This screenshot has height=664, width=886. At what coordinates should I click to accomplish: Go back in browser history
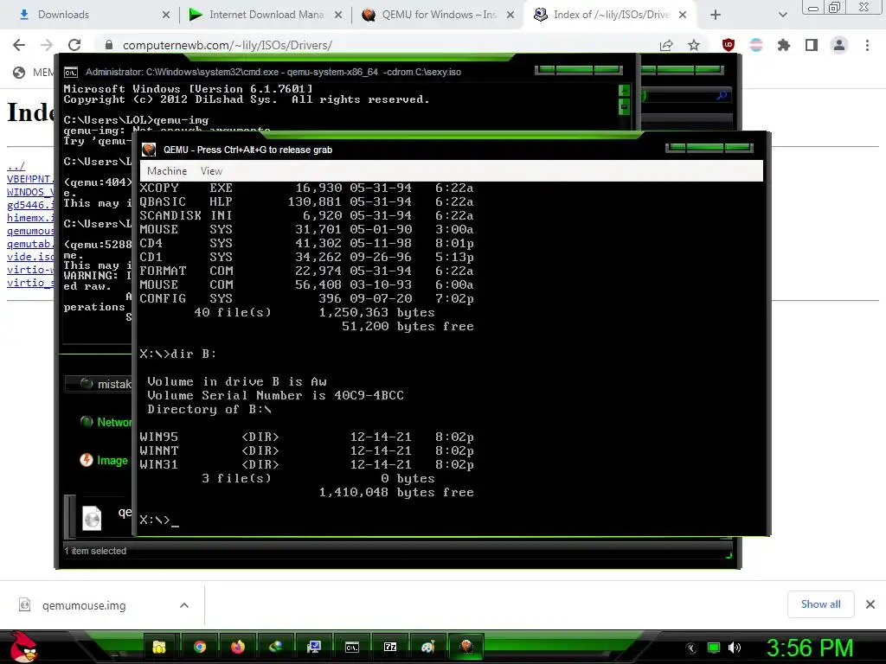[x=19, y=45]
